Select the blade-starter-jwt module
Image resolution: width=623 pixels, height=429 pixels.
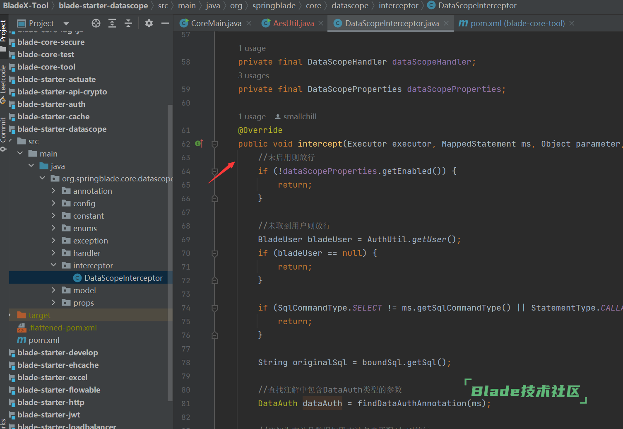48,415
